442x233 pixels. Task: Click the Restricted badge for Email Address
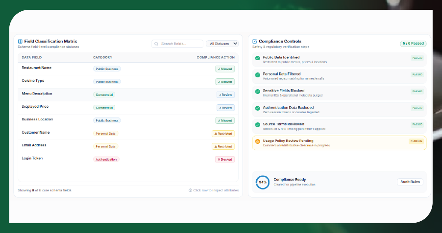click(x=223, y=146)
